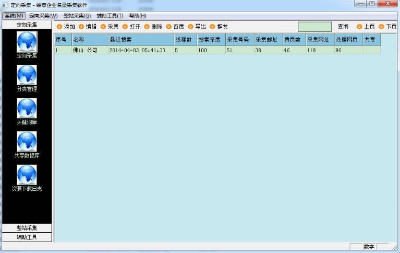Start collection with the 采集 toolbar button
Screen dimensions: 400x253
tap(110, 27)
